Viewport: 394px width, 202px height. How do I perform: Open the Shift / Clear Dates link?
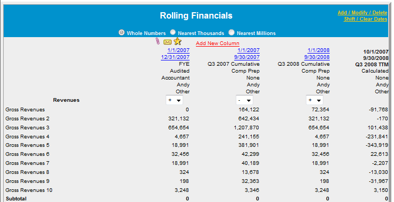(366, 19)
